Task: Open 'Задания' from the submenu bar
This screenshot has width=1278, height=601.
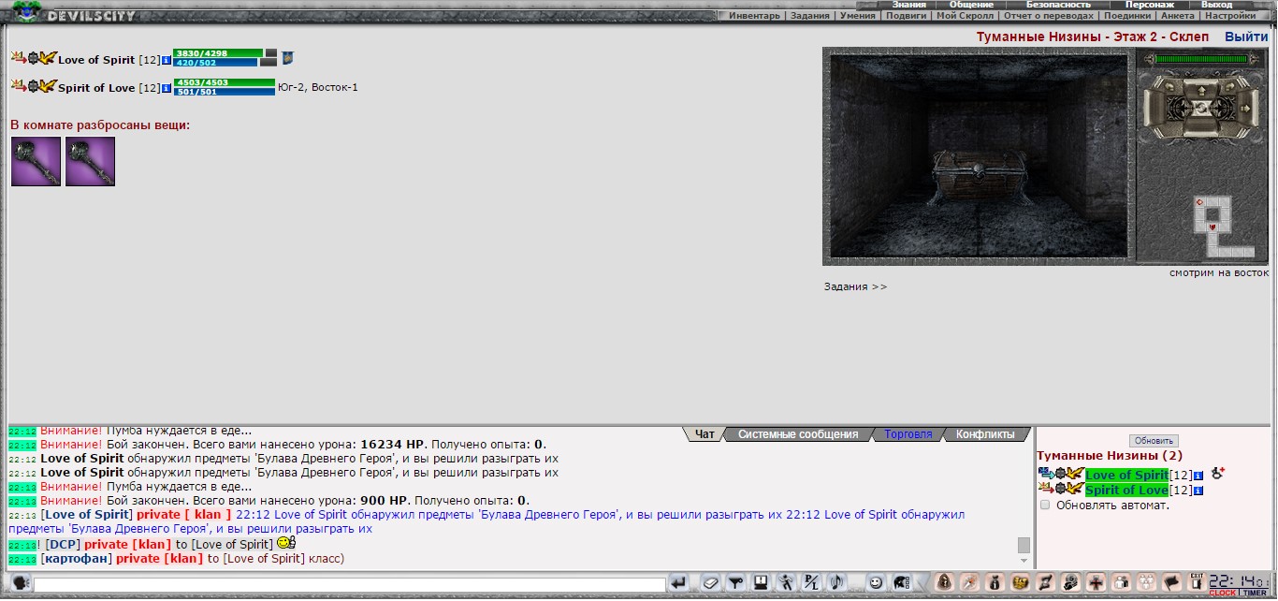Action: (809, 16)
